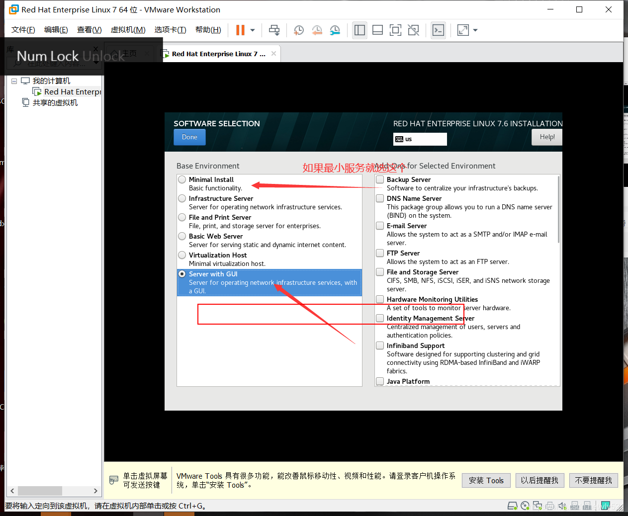This screenshot has height=516, width=628.
Task: Select Virtualization Host radio button
Action: tap(182, 255)
